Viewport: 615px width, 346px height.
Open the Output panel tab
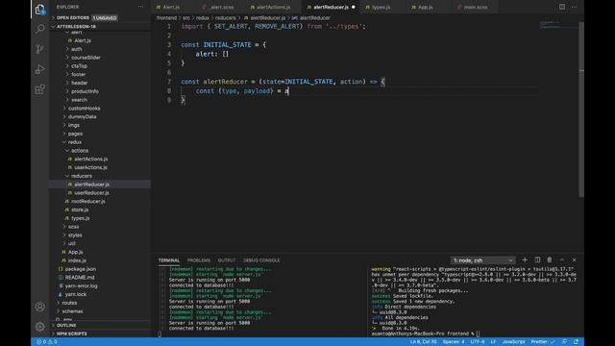point(227,260)
